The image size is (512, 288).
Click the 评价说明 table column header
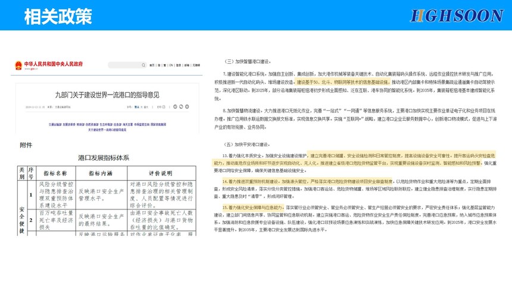pos(160,173)
